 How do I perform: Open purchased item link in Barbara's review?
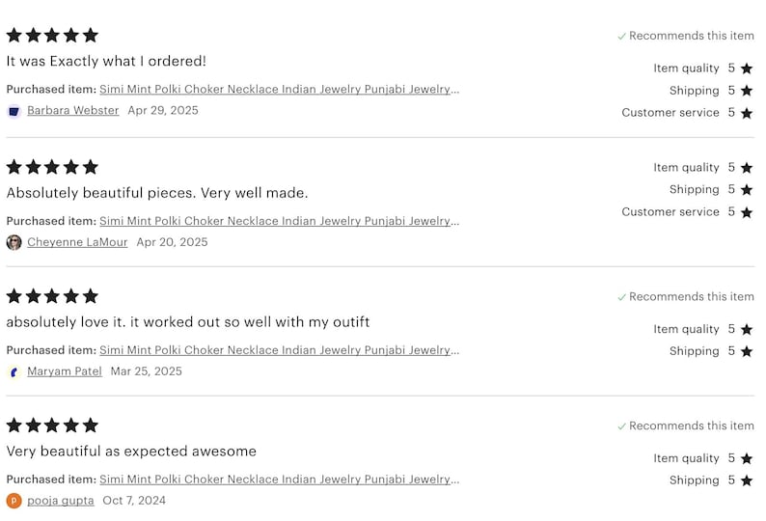[280, 90]
